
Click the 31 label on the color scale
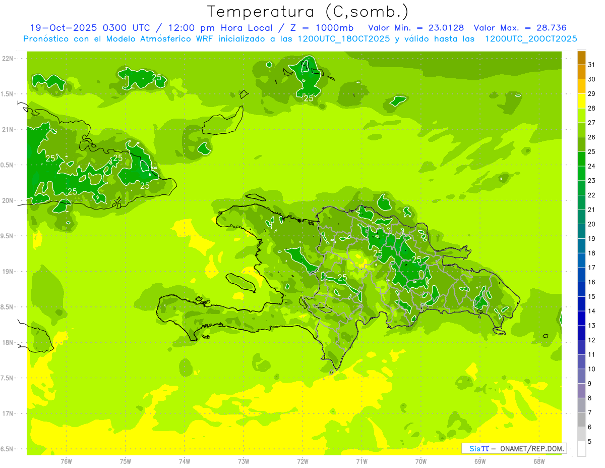(591, 65)
